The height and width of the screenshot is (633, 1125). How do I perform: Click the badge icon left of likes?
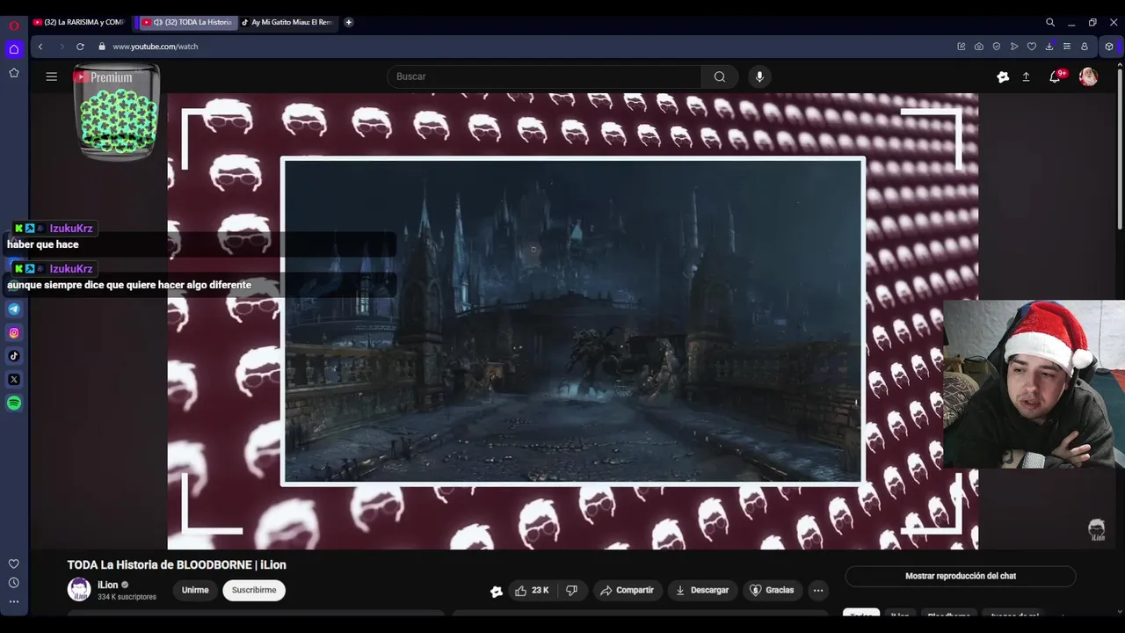497,591
